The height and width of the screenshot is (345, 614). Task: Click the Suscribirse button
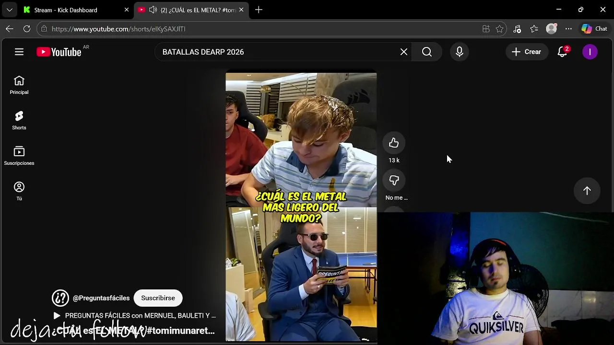pyautogui.click(x=158, y=298)
